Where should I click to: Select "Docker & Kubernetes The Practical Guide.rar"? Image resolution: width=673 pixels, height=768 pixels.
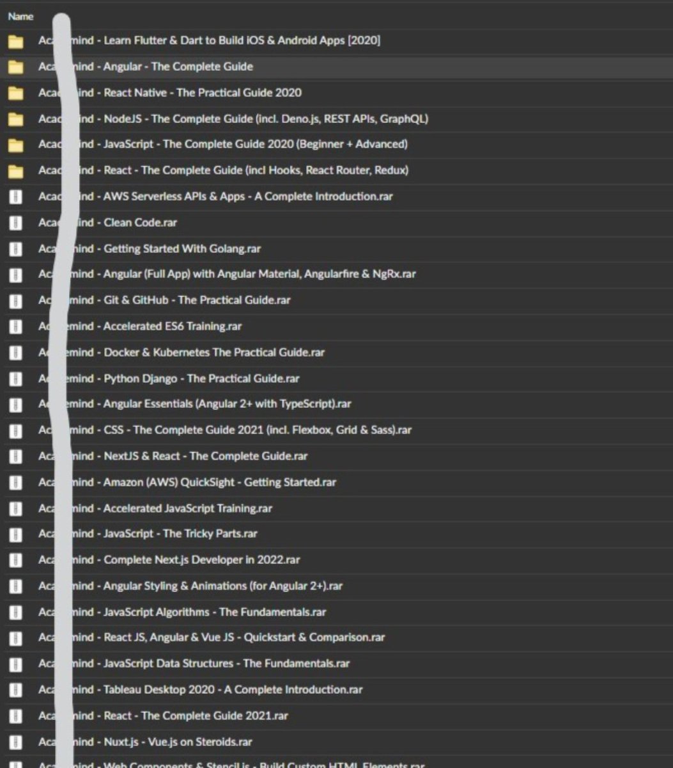214,353
